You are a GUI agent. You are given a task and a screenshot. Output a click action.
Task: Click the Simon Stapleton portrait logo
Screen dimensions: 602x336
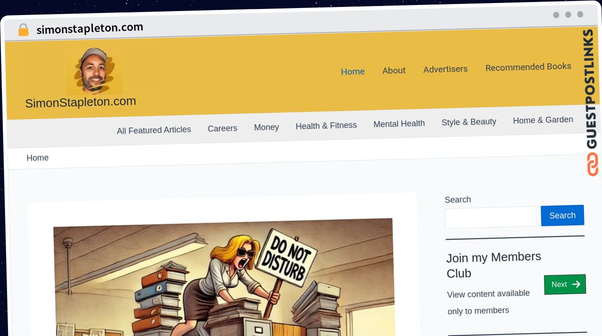(94, 71)
